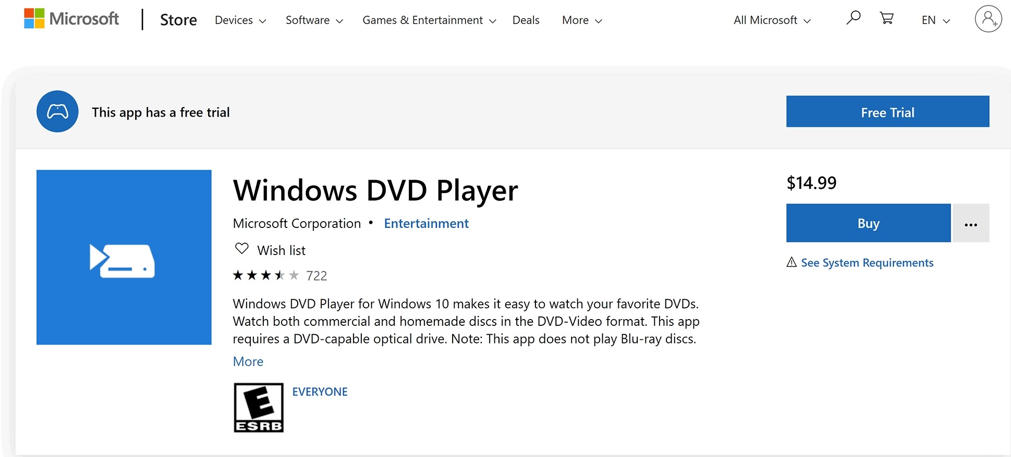Screen dimensions: 1011x457
Task: Click the ESRB Everyone rating icon
Action: [x=258, y=407]
